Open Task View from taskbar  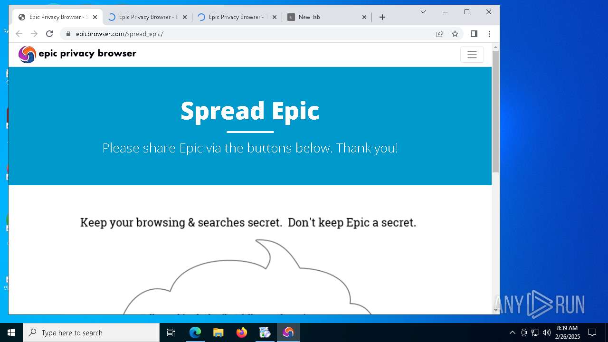(x=171, y=332)
